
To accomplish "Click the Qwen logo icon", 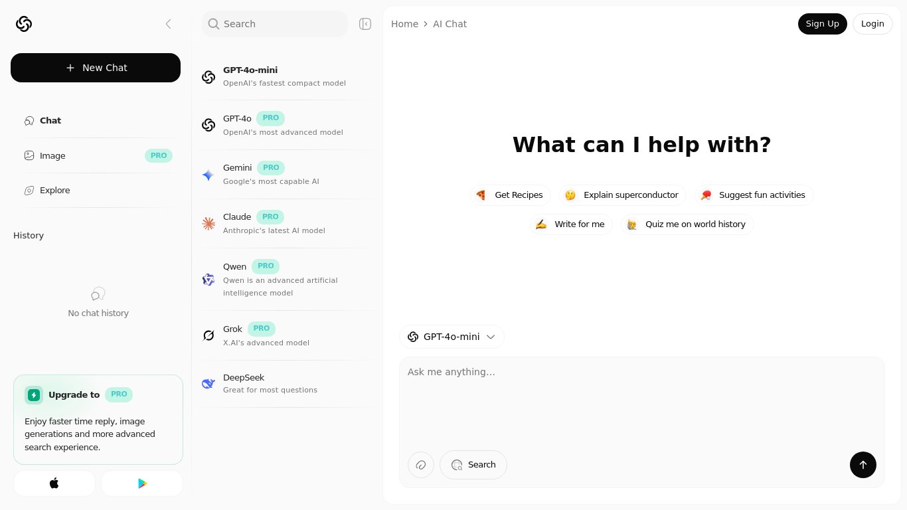I will coord(208,280).
